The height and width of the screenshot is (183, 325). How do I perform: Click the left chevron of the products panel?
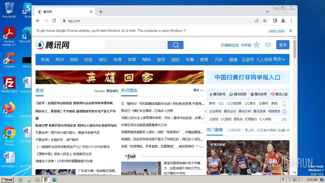(205, 111)
